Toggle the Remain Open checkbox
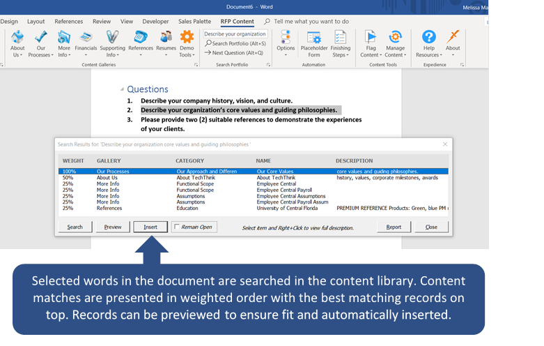 click(x=177, y=227)
